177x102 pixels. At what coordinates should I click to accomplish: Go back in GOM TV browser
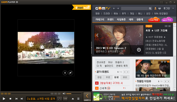coord(114,8)
